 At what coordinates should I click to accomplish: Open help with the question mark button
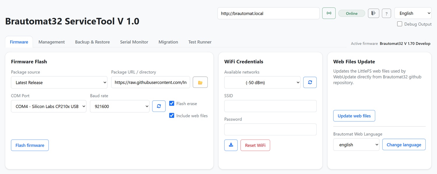tap(386, 13)
